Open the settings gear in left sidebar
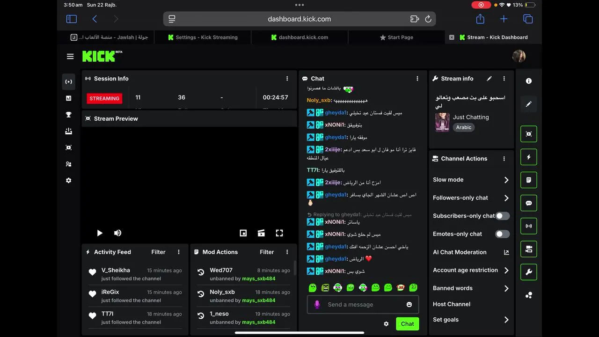The image size is (599, 337). [x=69, y=180]
